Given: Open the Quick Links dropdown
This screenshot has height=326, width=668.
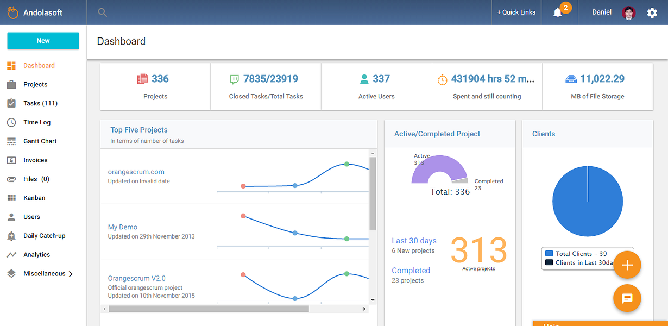Looking at the screenshot, I should tap(516, 12).
